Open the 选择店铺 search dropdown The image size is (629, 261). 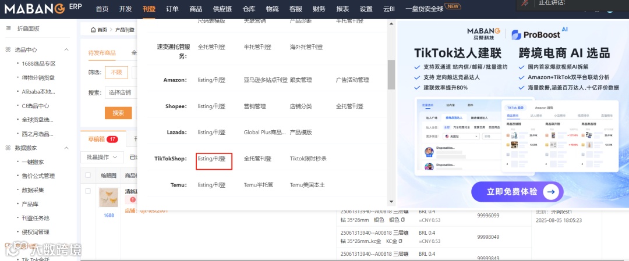point(121,93)
